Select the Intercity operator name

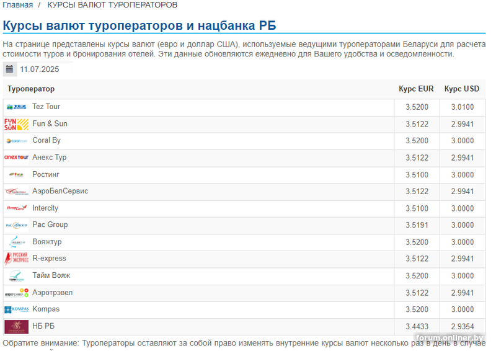click(45, 208)
